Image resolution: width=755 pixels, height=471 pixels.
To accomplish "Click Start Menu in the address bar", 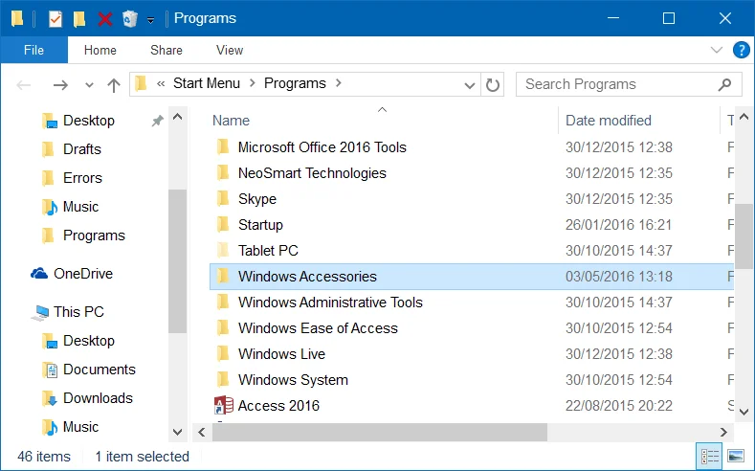I will [207, 83].
